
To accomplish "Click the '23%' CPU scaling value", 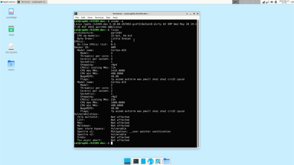I will click(x=113, y=100).
